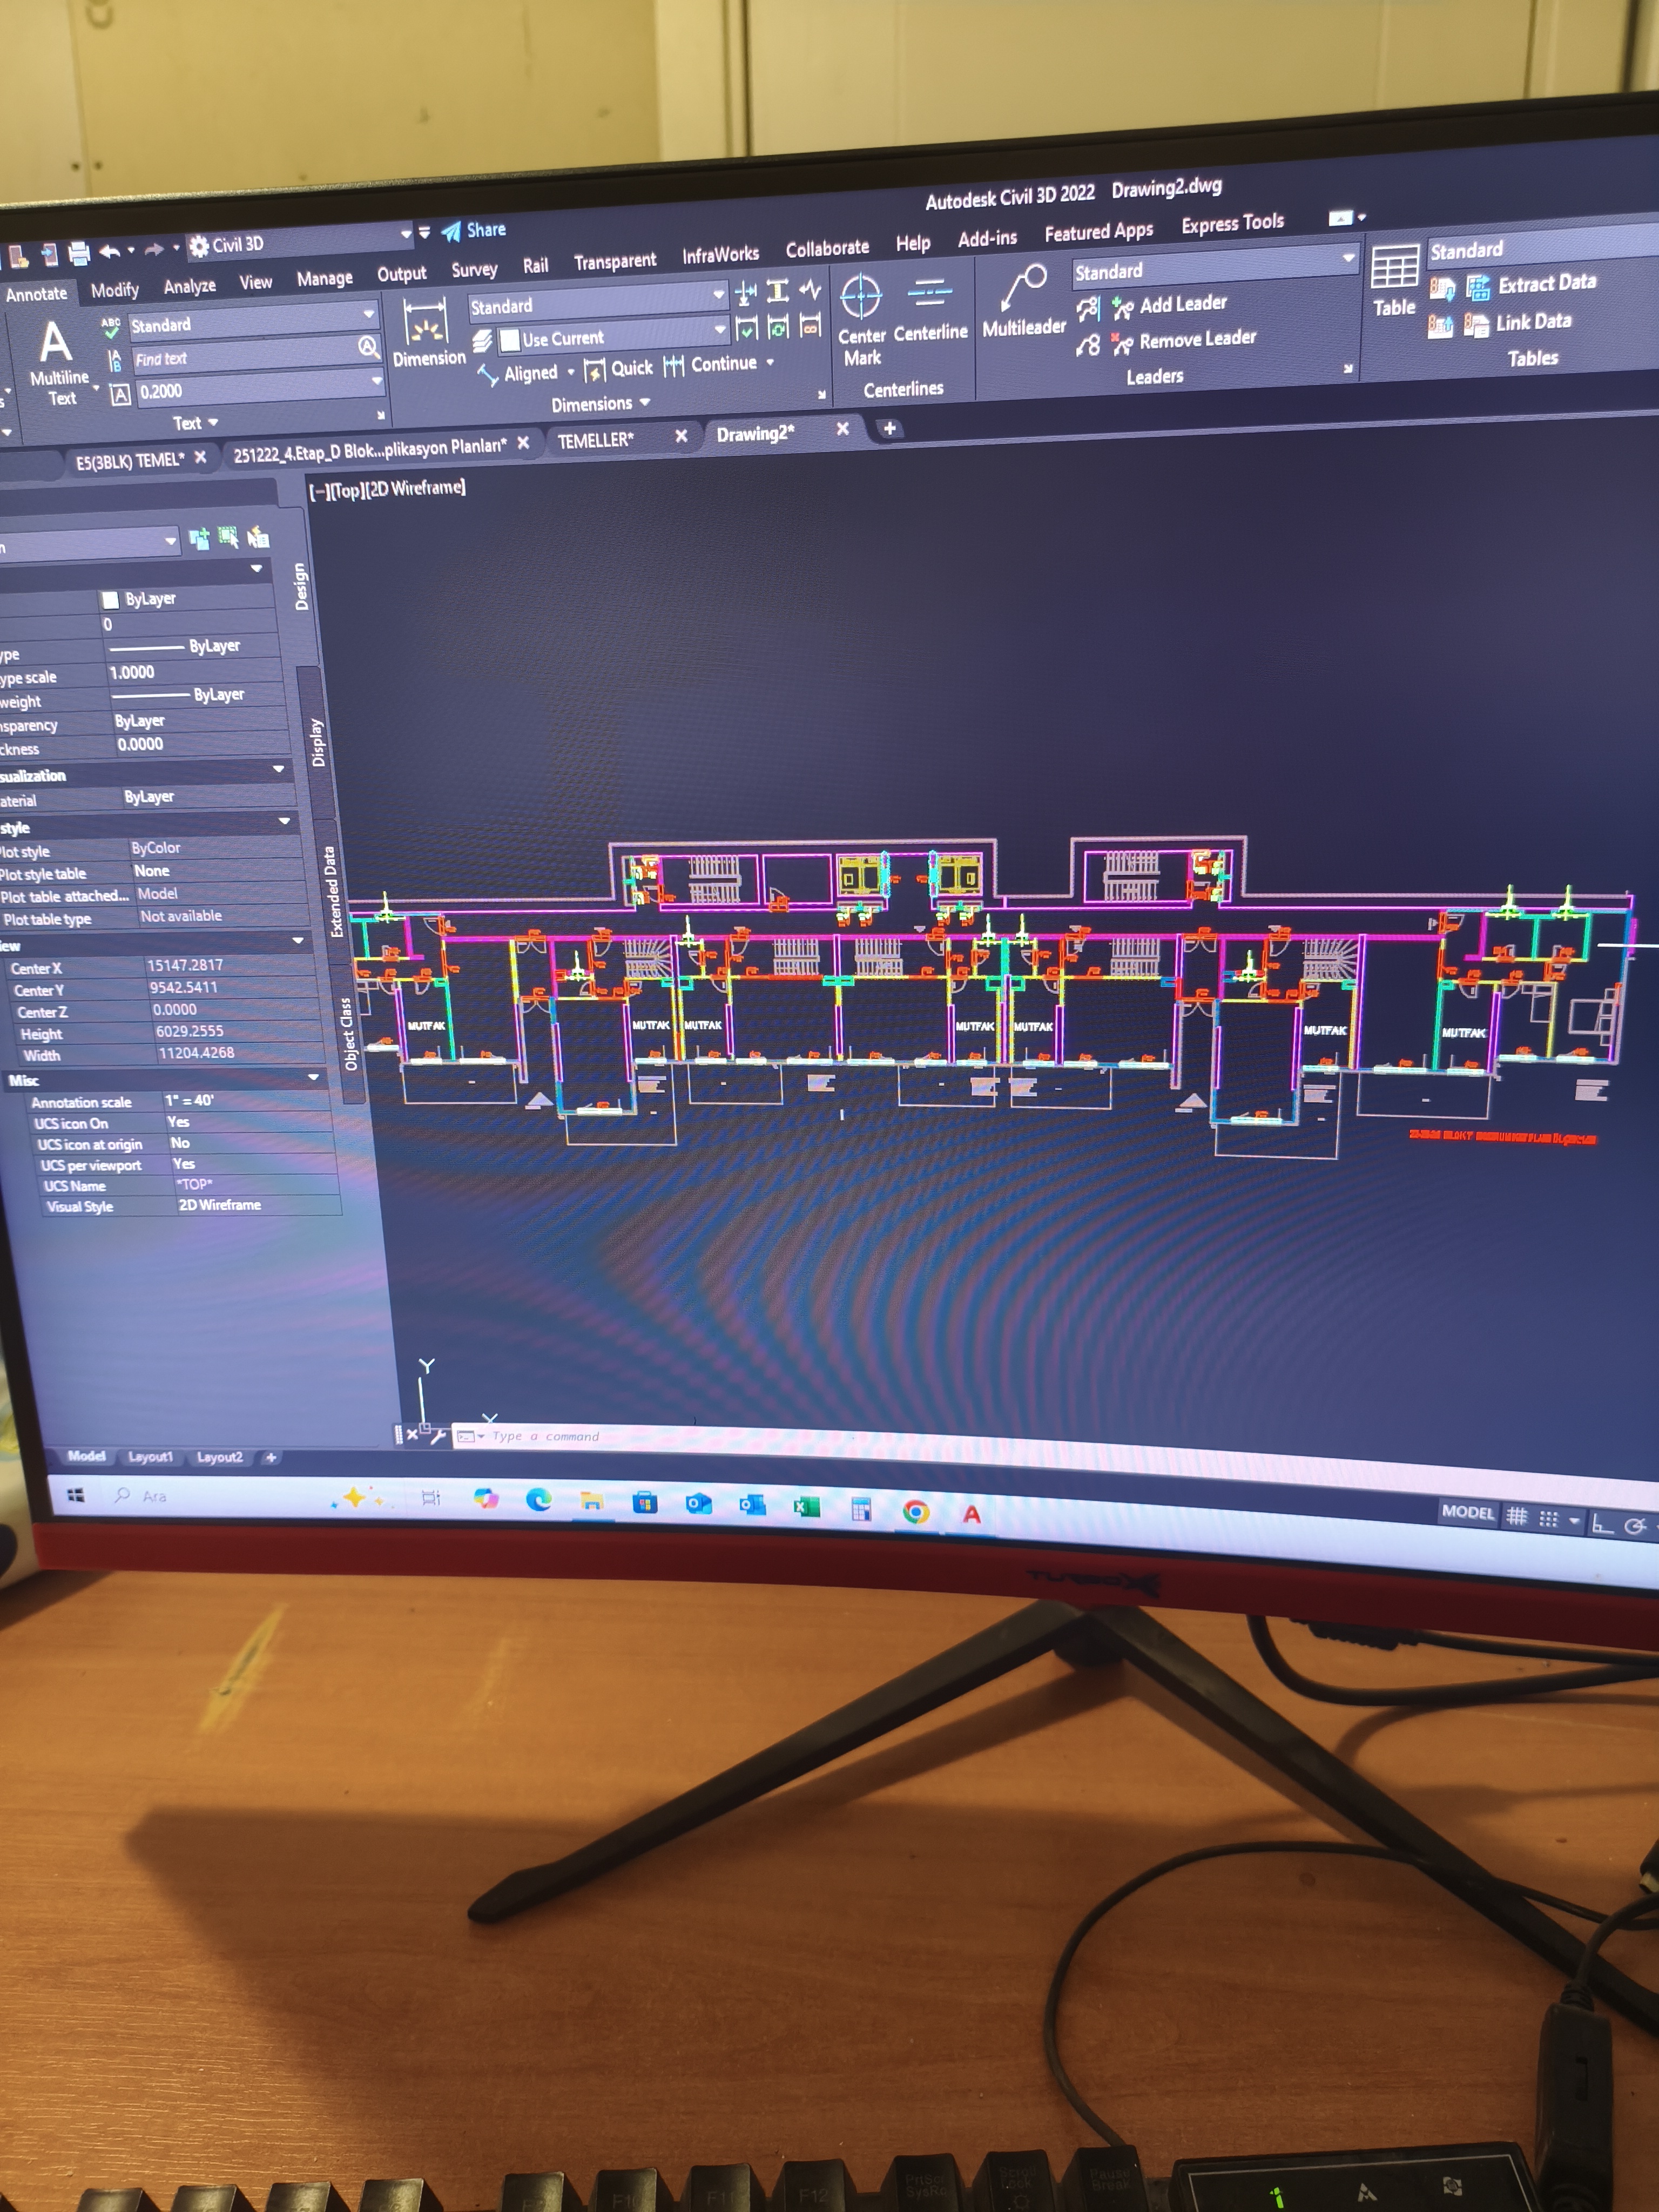
Task: Start the Dimension tool
Action: [x=428, y=333]
